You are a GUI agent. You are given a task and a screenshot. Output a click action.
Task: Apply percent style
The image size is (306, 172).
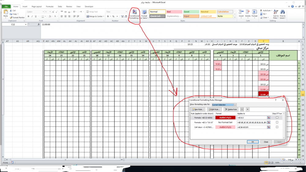tap(114, 16)
